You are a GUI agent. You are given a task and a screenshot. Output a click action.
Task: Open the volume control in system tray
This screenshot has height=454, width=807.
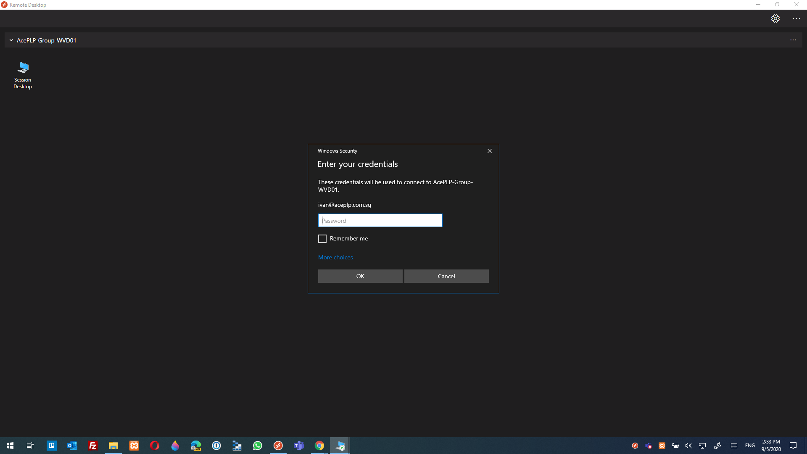[x=688, y=446]
